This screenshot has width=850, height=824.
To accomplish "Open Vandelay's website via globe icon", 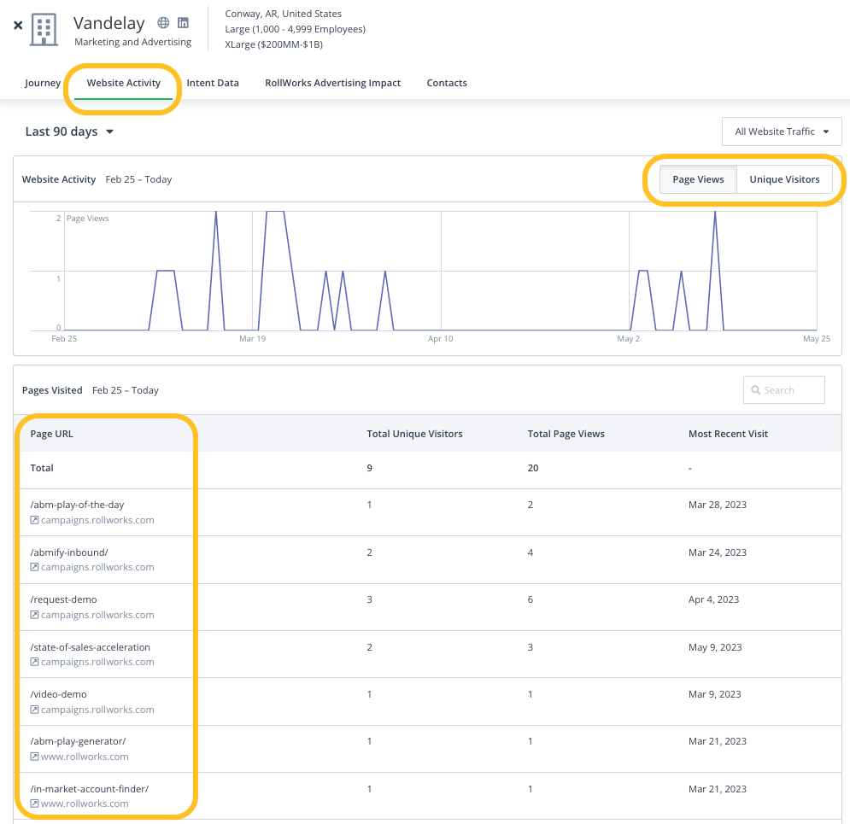I will click(163, 23).
